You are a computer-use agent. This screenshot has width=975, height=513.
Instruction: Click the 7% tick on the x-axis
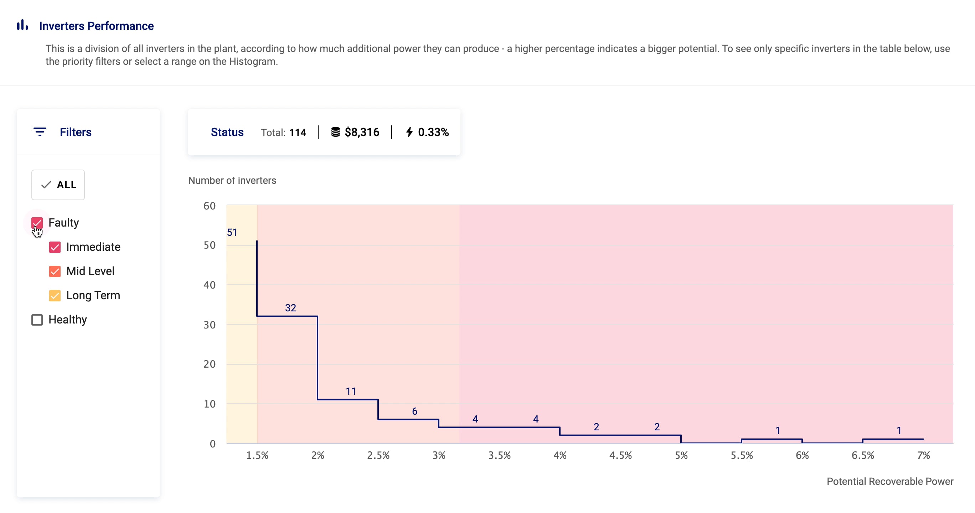tap(923, 455)
